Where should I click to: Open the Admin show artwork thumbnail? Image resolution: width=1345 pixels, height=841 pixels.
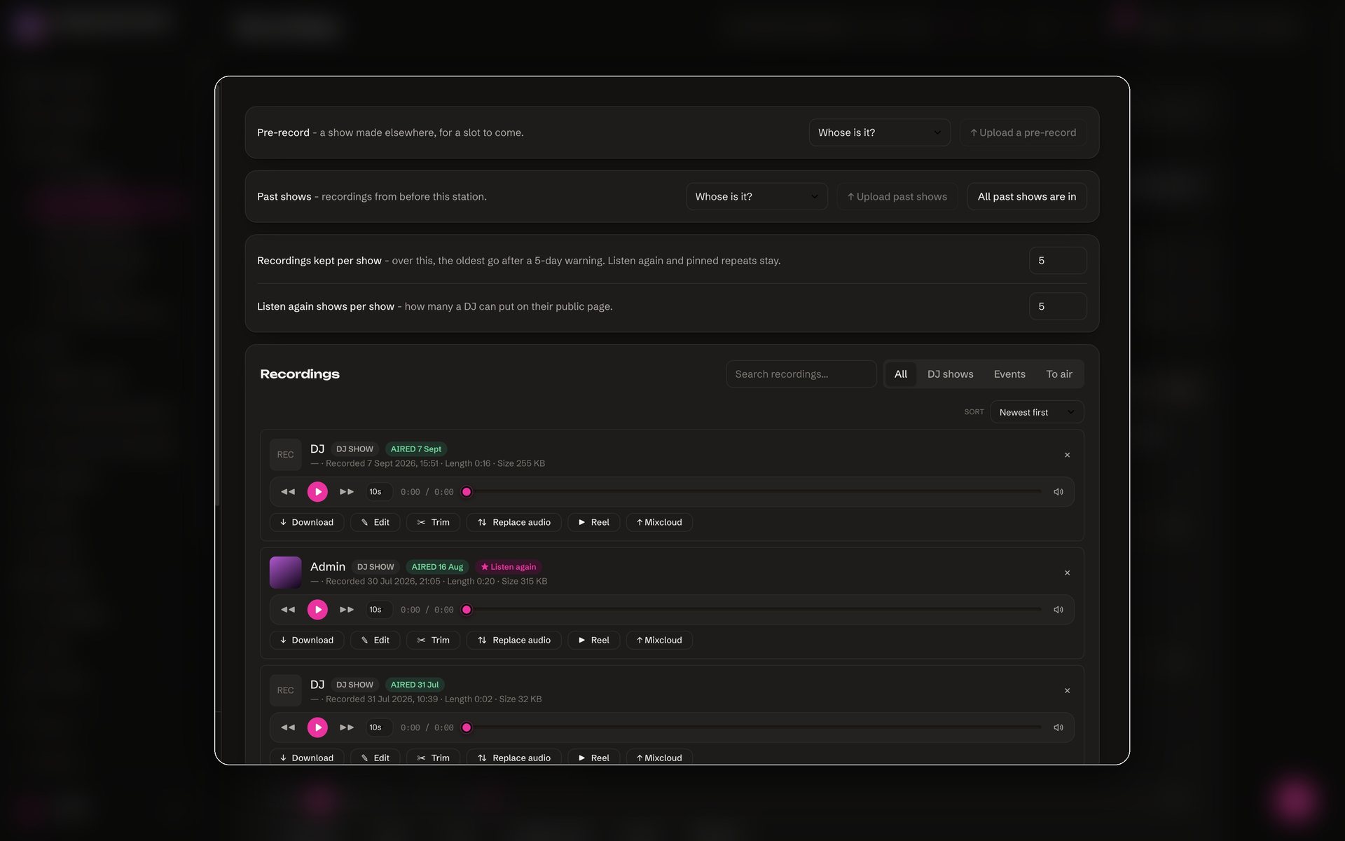tap(285, 573)
